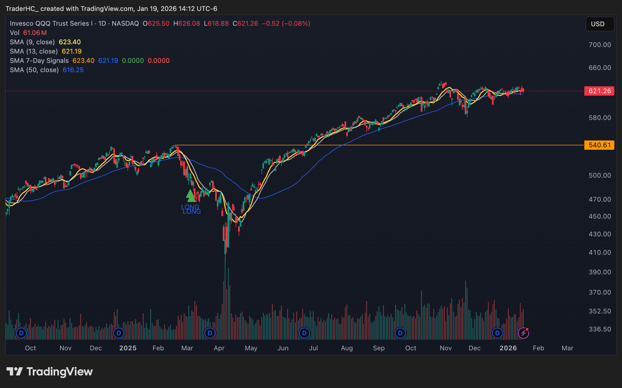
Task: Open the USD currency selector
Action: 600,24
